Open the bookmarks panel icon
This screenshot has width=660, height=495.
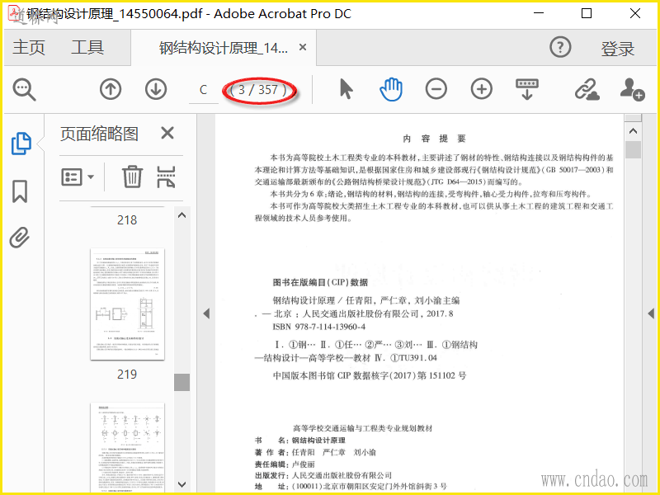(x=20, y=191)
